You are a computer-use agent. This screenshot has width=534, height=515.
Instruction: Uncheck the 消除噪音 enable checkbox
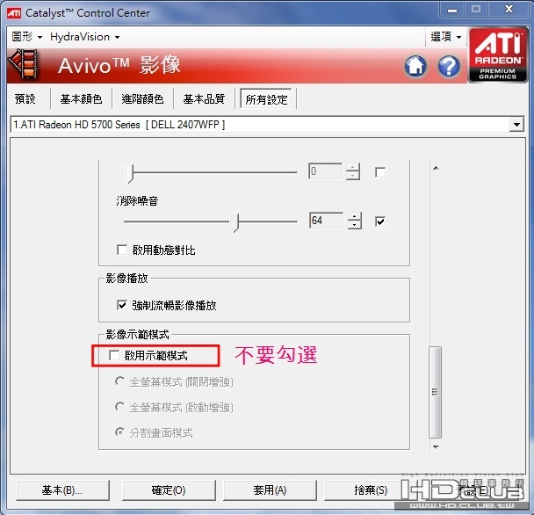point(380,221)
